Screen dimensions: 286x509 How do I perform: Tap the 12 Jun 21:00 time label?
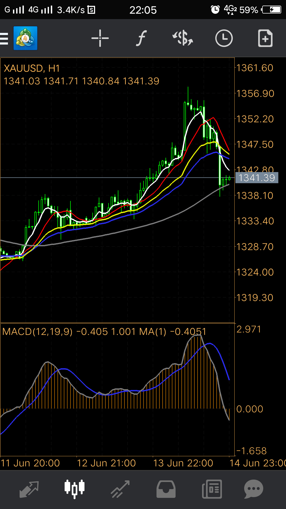click(x=106, y=463)
